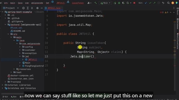Viewport: 179px width, 100px height.
Task: Click the JWTUtil breadcrumb
Action: coord(60,3)
